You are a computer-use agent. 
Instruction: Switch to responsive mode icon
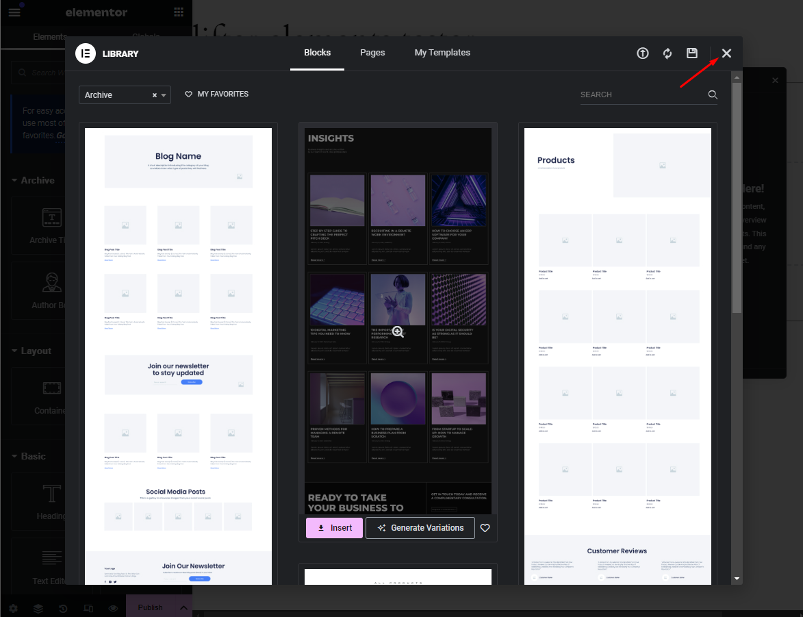[88, 608]
